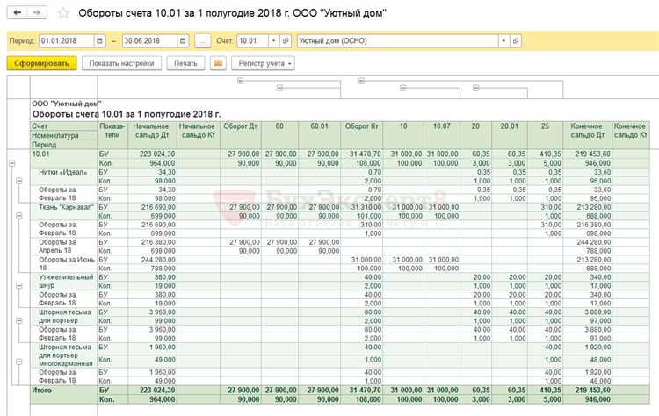Screen dimensions: 659x416
Task: Open calendar for start date 01.01.2018
Action: pos(99,41)
